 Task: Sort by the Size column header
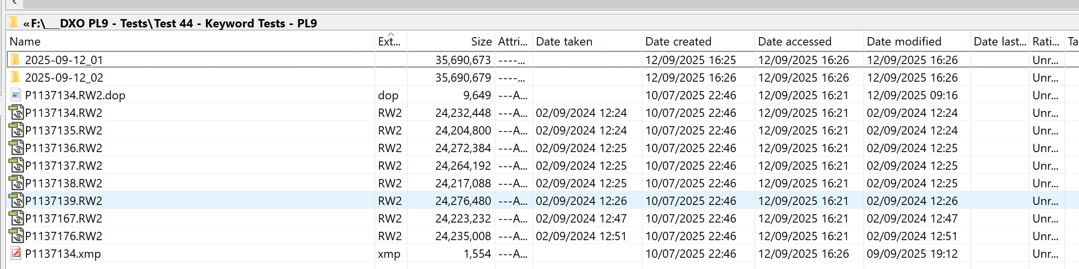[481, 42]
